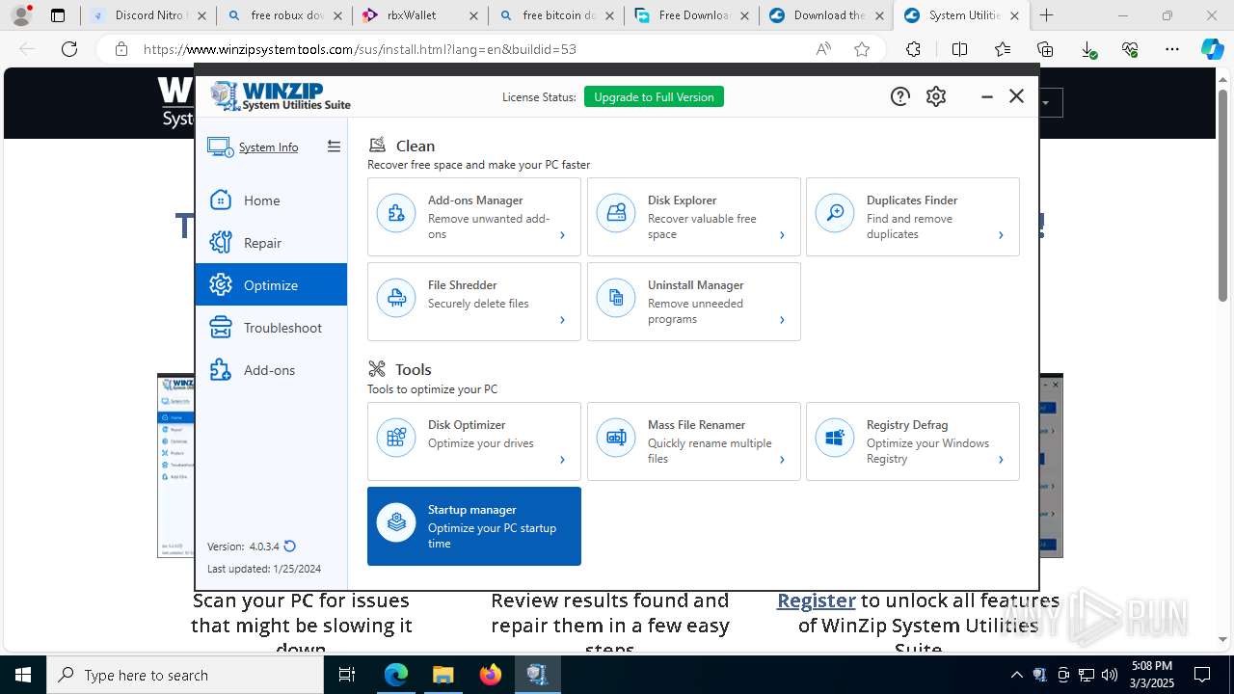Click the volume speaker tray icon
The width and height of the screenshot is (1234, 694).
click(x=1110, y=675)
